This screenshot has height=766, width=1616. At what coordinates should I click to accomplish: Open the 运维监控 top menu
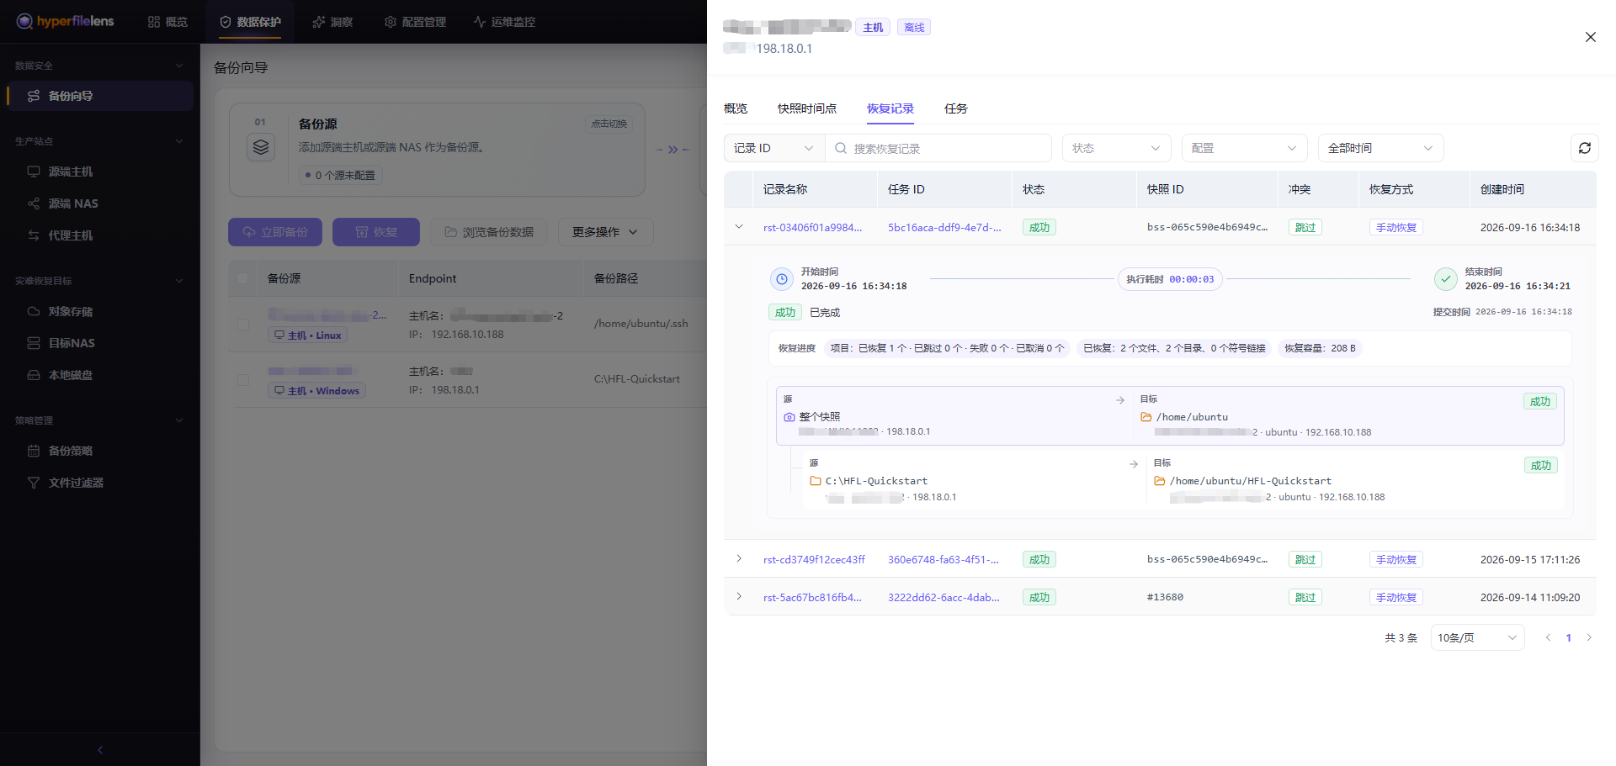click(x=504, y=22)
